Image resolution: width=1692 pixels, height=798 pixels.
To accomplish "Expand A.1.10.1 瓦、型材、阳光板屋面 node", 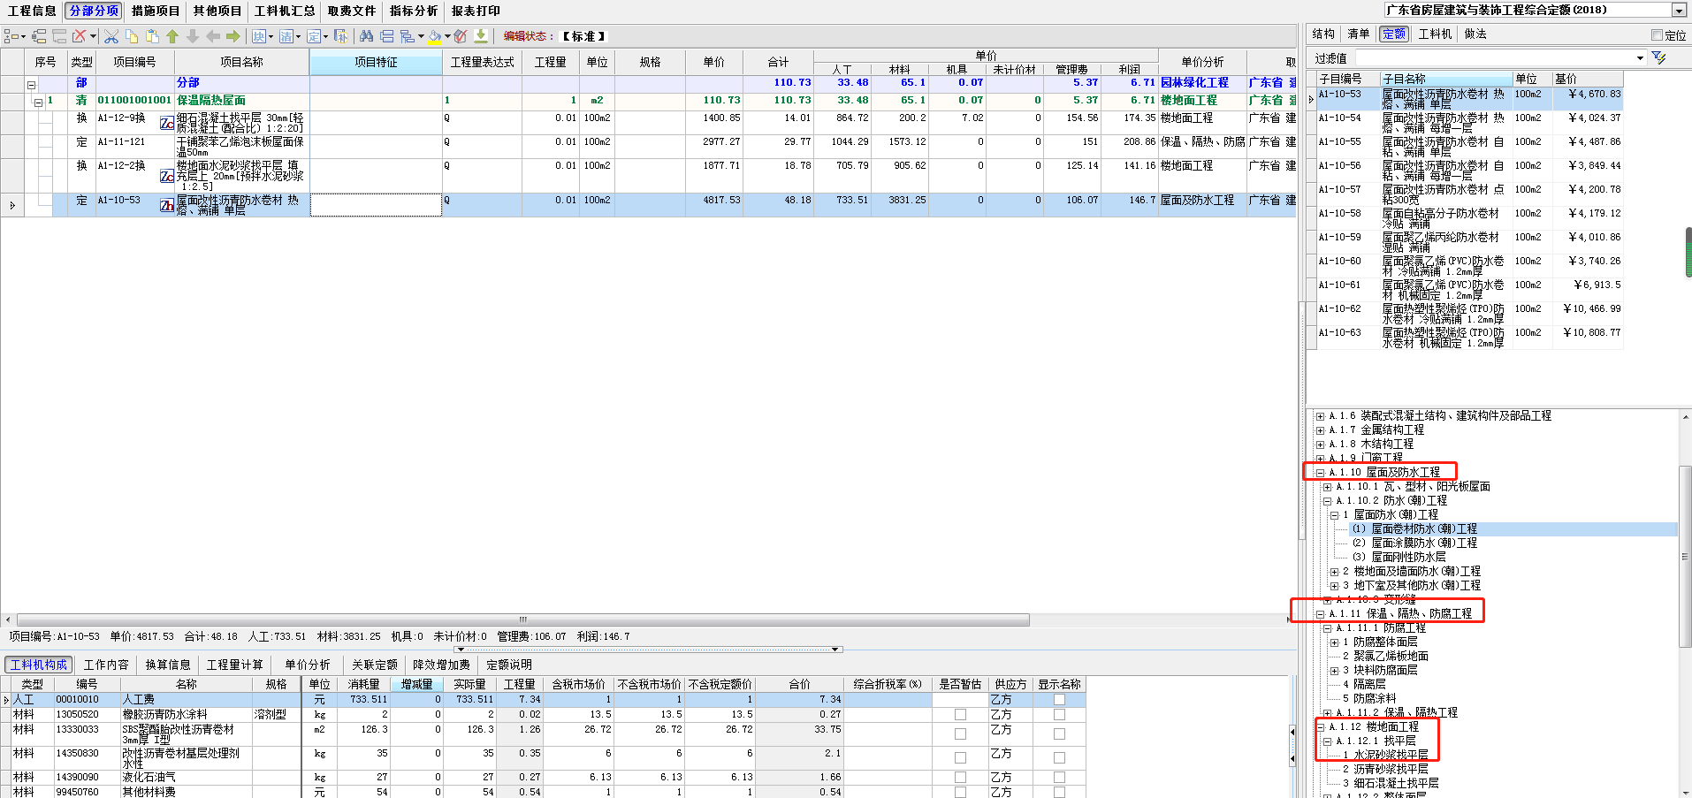I will pos(1327,487).
